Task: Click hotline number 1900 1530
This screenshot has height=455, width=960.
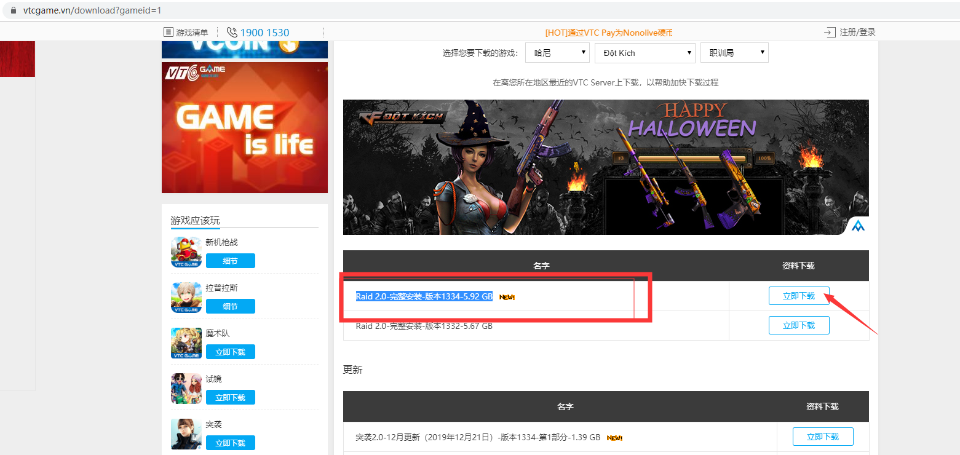Action: pos(264,33)
